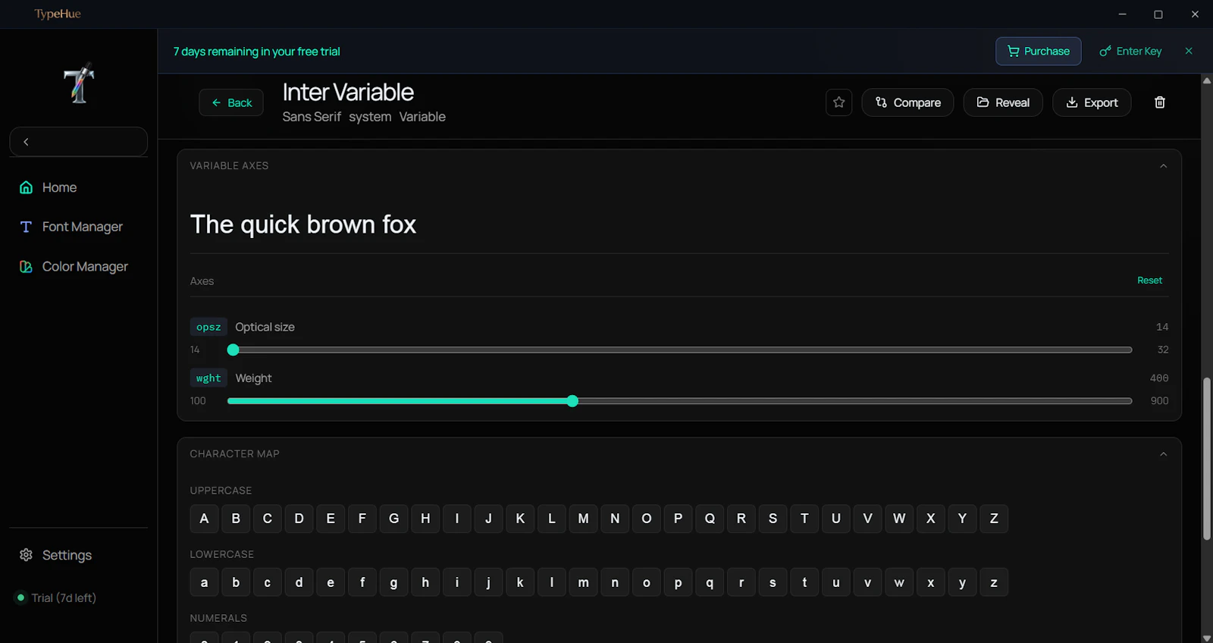Dismiss the free trial banner
Viewport: 1213px width, 643px height.
click(1189, 51)
